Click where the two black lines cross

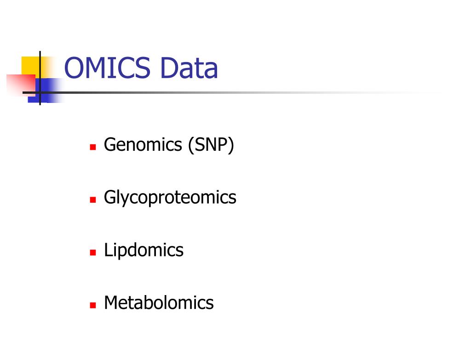[40, 92]
